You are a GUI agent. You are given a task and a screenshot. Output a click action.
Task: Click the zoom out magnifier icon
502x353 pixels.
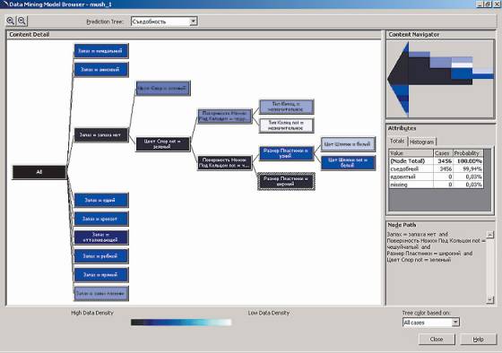click(x=22, y=22)
